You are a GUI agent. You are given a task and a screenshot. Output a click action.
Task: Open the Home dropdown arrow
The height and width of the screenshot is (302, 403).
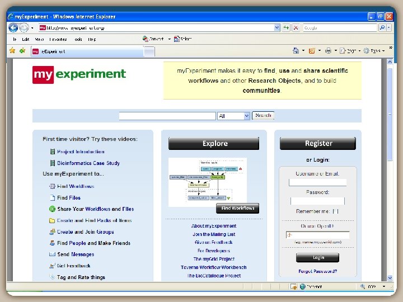click(x=303, y=50)
